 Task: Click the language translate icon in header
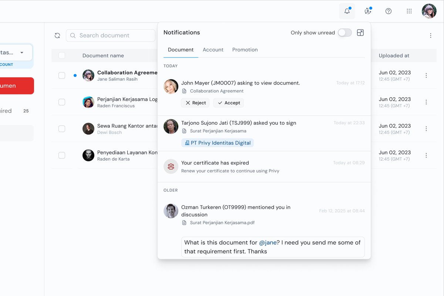(368, 11)
